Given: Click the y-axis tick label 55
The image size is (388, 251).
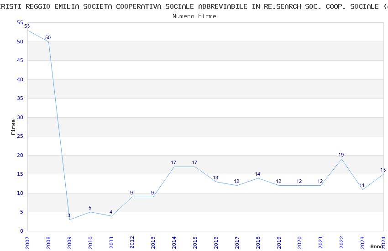Looking at the screenshot, I should 20,22.
